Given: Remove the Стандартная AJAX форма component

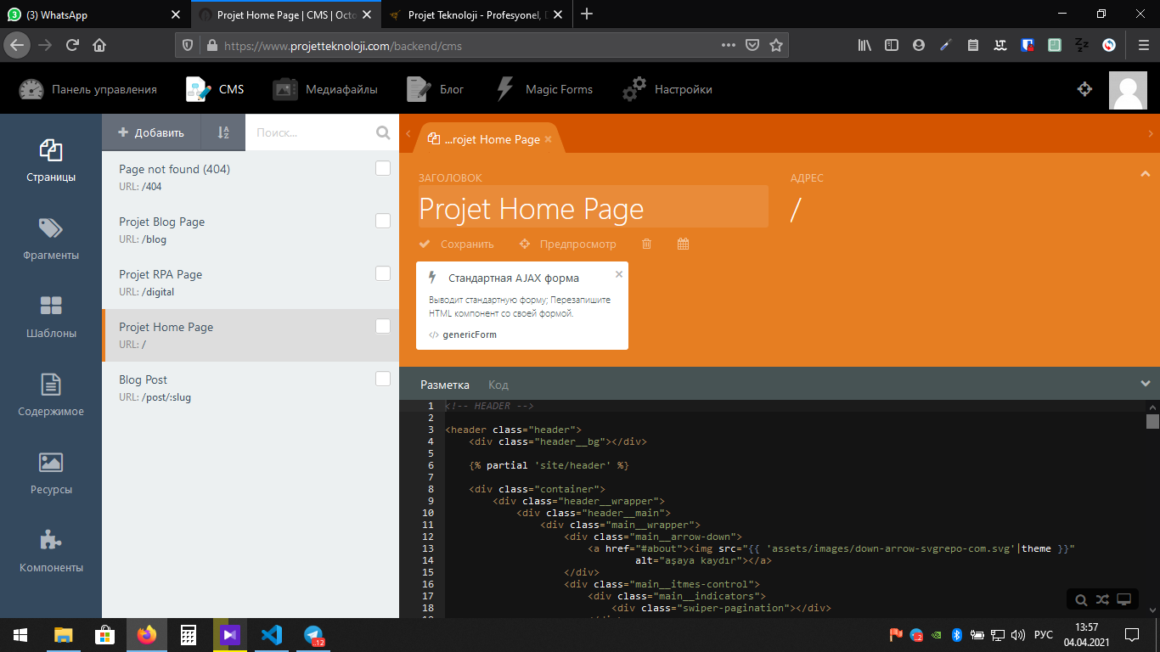Looking at the screenshot, I should tap(619, 274).
